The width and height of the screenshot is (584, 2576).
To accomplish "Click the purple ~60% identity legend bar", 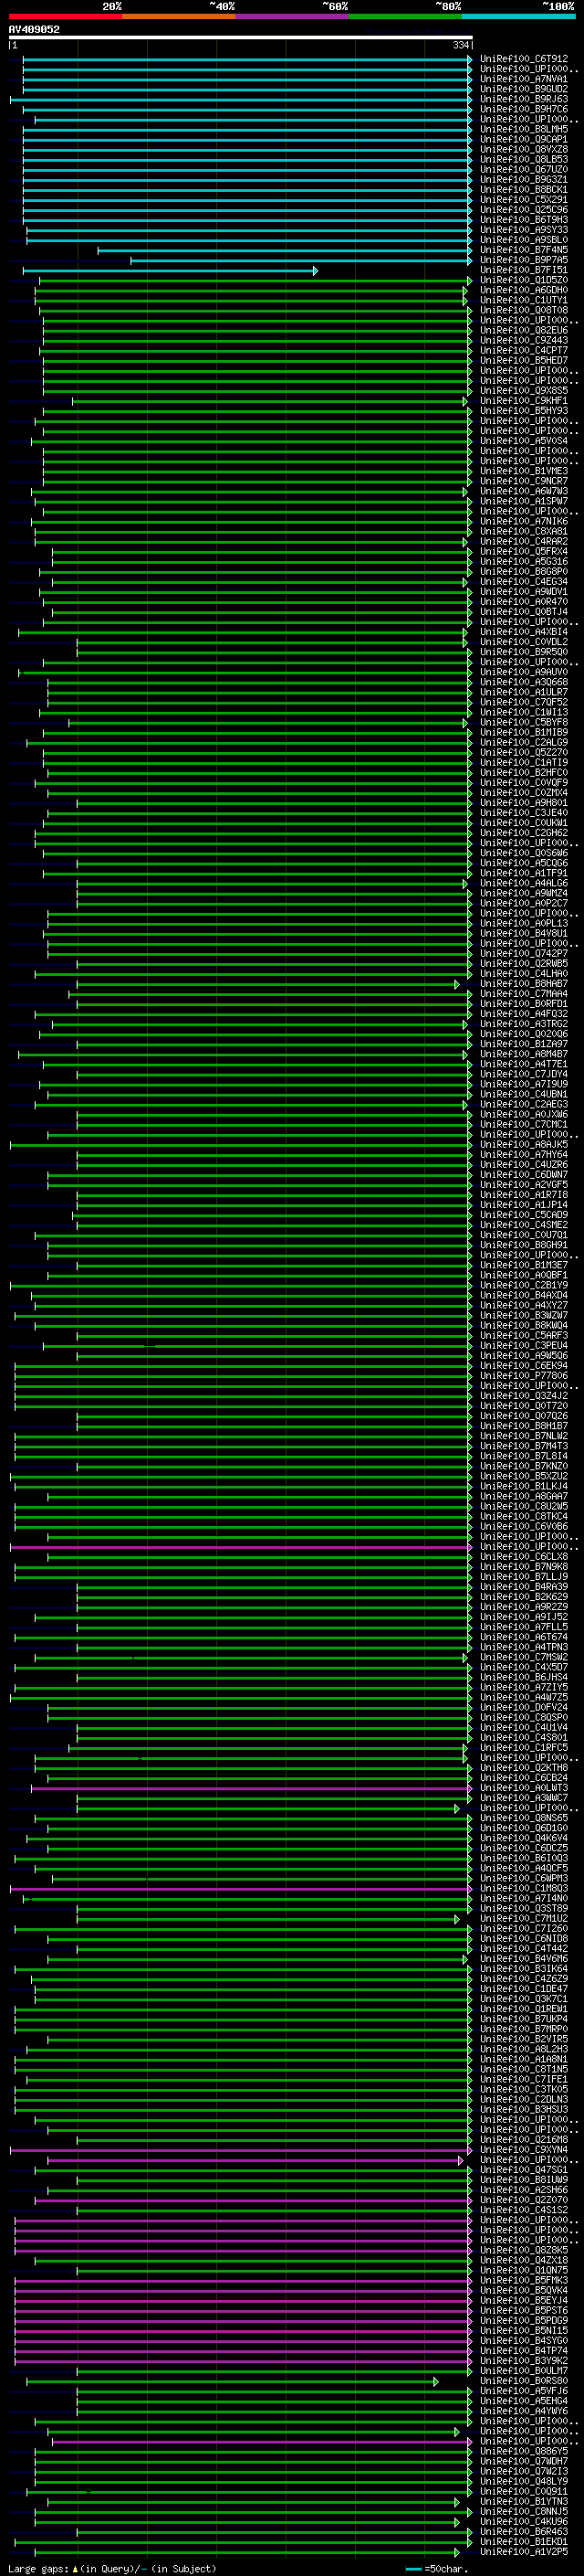I will (293, 16).
